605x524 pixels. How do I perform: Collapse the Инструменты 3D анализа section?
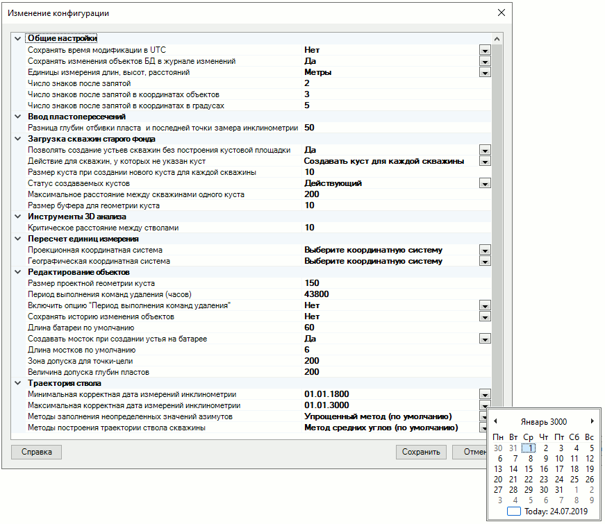(x=18, y=217)
